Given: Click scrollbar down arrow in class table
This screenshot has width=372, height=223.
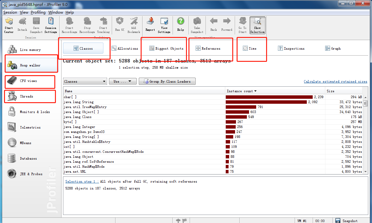Looking at the screenshot, I should coord(365,171).
